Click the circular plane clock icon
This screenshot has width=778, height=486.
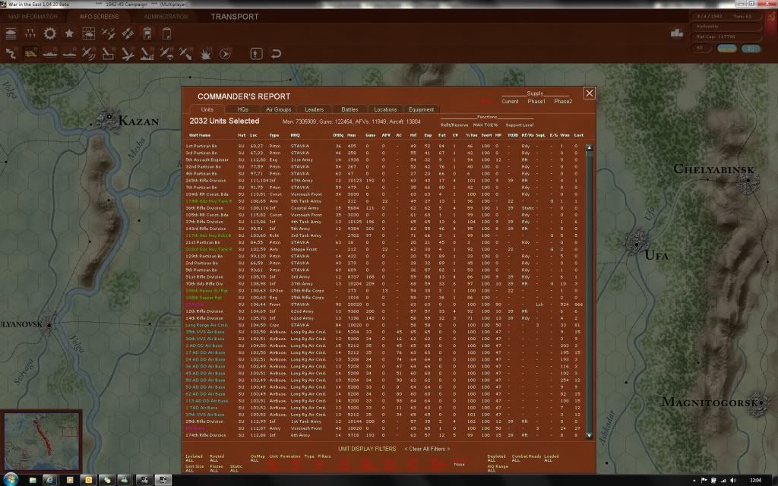[225, 53]
